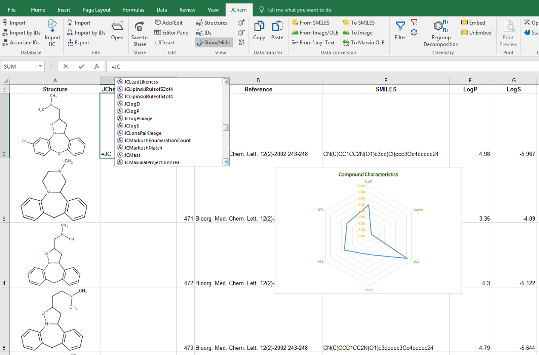Click the Paste icon in Data transfer
Image resolution: width=539 pixels, height=355 pixels.
point(277,27)
